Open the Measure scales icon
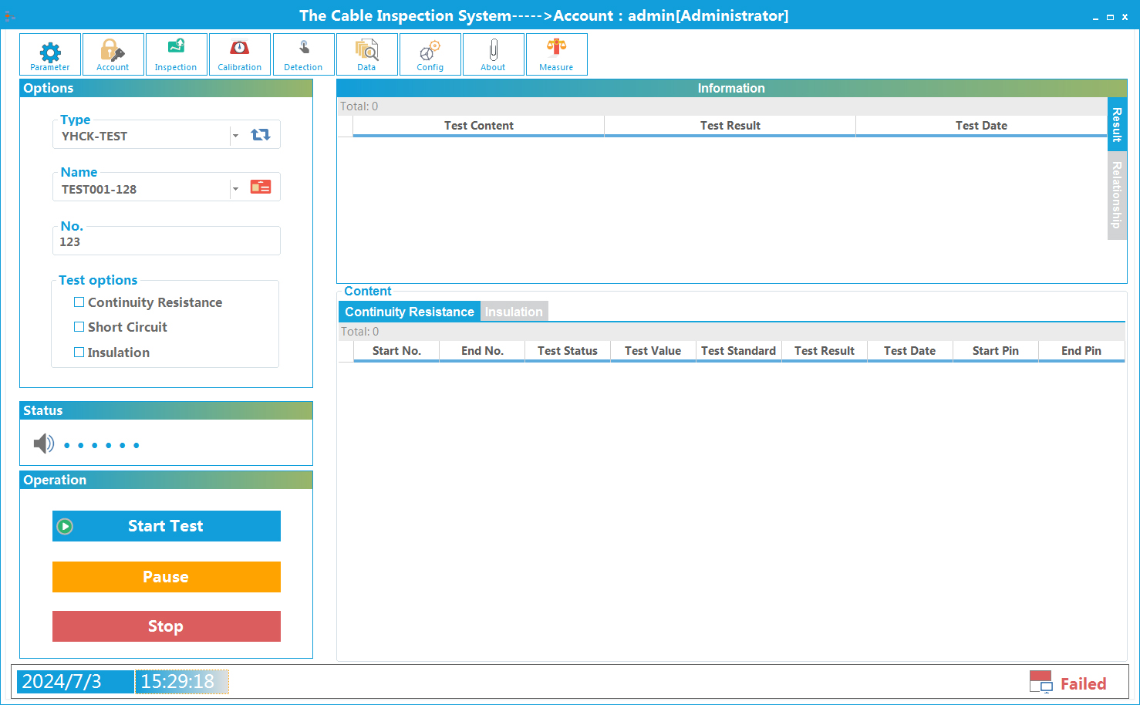1140x705 pixels. [x=556, y=54]
